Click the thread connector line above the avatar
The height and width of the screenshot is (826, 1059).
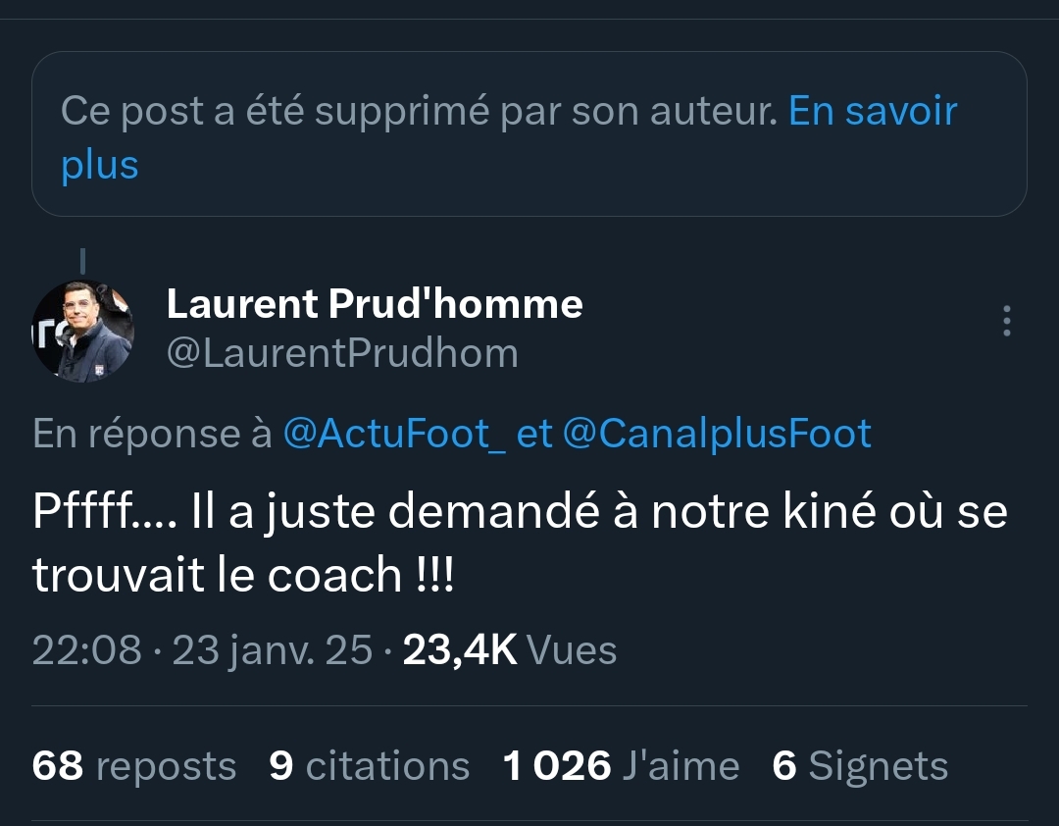coord(82,261)
